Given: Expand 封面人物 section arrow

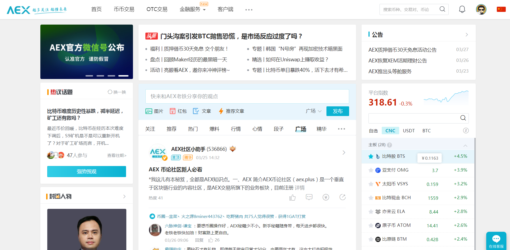Looking at the screenshot, I should (124, 196).
